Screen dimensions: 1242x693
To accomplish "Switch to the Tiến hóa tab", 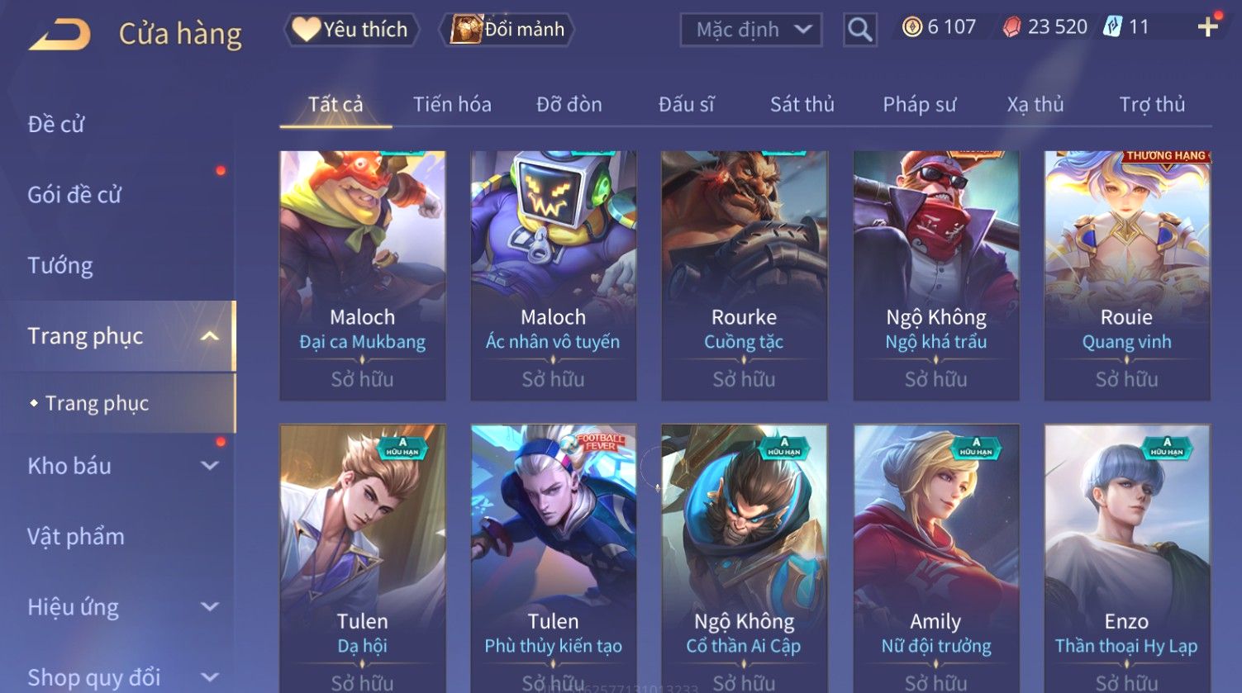I will [x=452, y=104].
